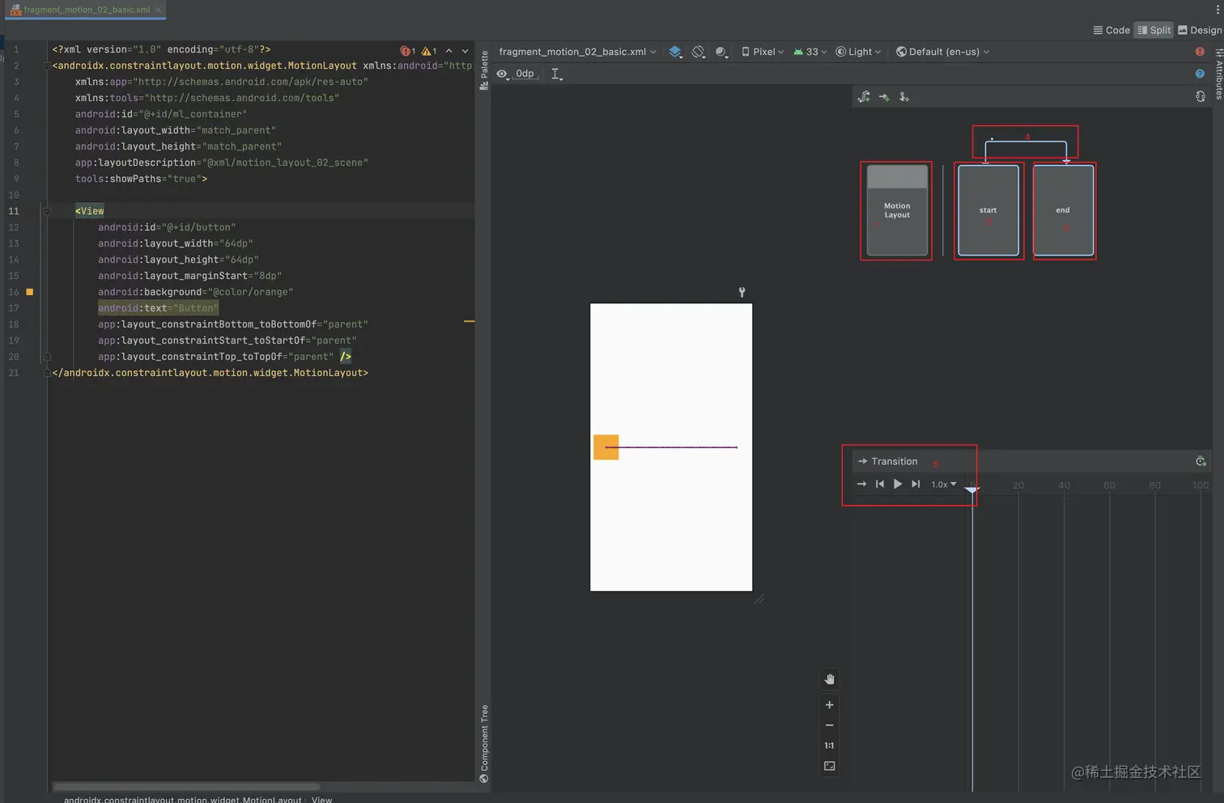Click the Create click or swipe handler icon
The height and width of the screenshot is (803, 1224).
pos(904,97)
